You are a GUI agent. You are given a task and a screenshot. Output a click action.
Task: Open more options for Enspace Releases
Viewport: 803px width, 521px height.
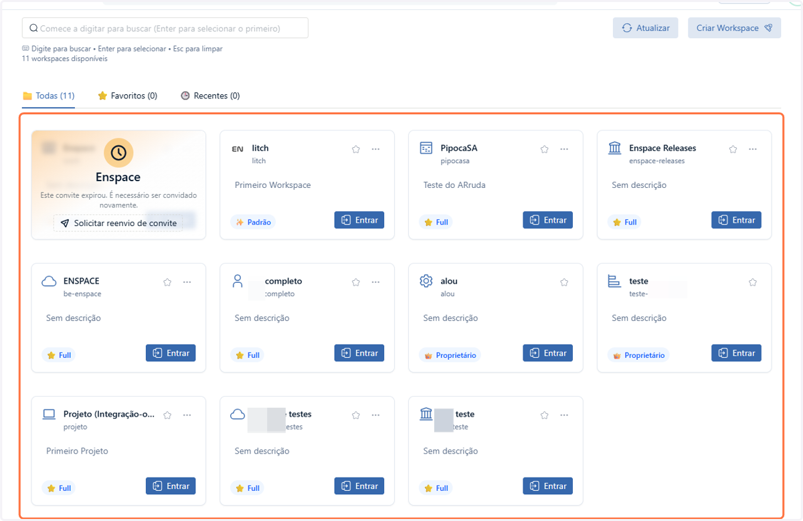pyautogui.click(x=753, y=149)
